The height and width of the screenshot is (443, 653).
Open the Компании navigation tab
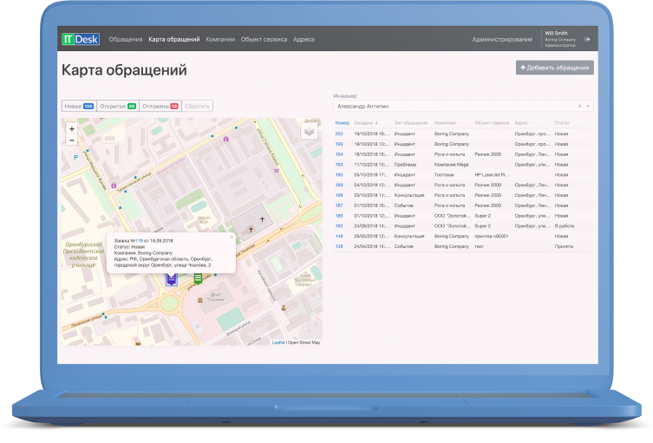point(220,39)
